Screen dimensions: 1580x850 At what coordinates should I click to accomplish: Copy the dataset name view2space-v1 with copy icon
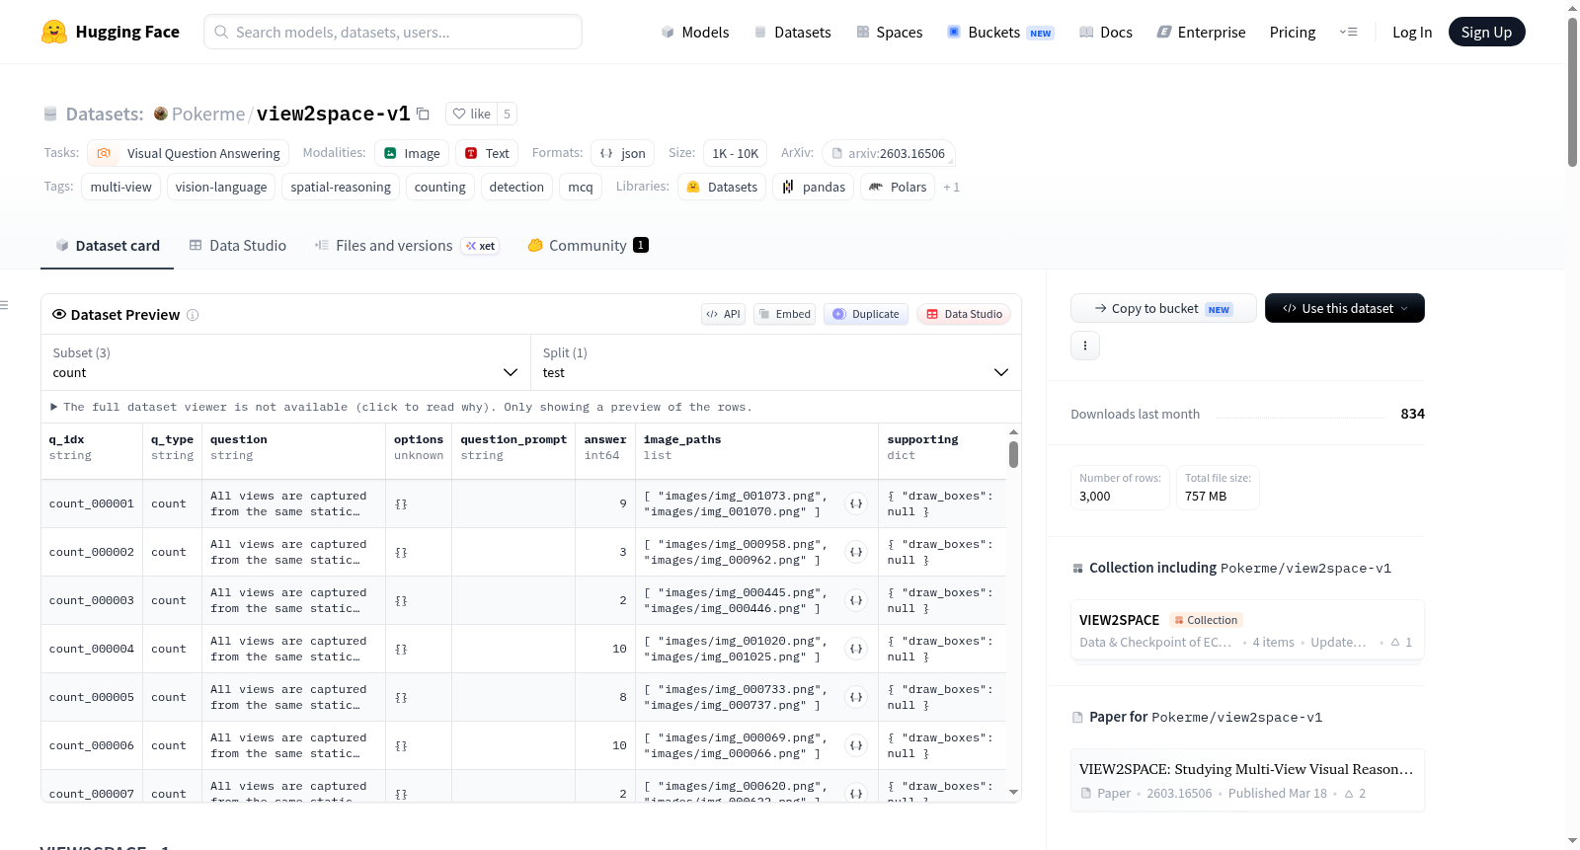point(423,114)
